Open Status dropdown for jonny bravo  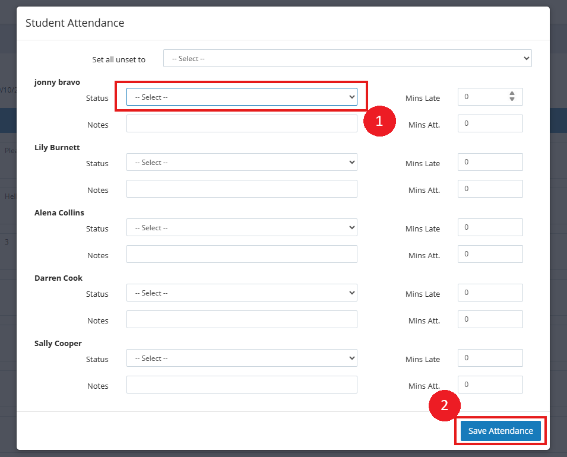point(242,97)
